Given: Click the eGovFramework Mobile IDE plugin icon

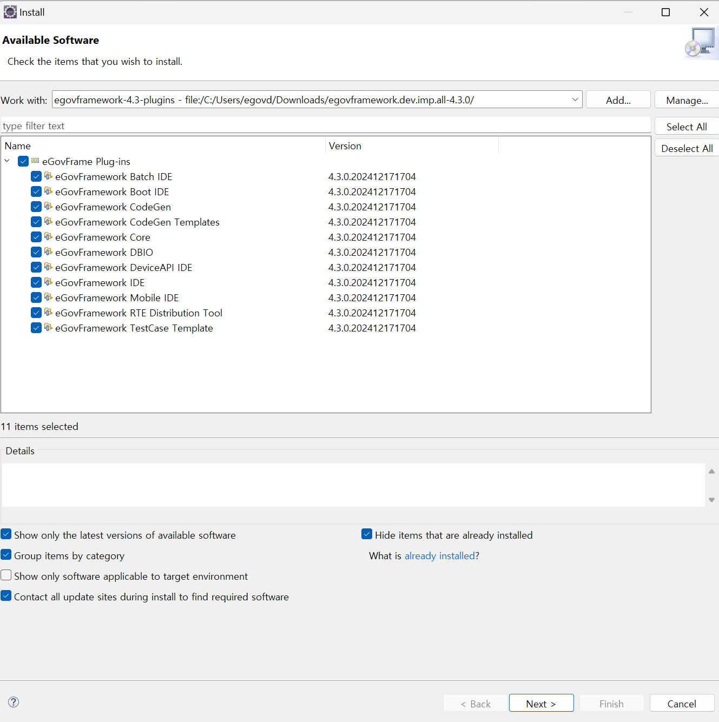Looking at the screenshot, I should click(x=48, y=297).
